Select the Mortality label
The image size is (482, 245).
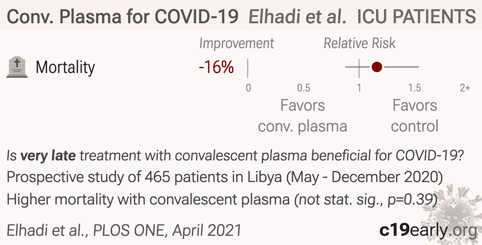65,67
